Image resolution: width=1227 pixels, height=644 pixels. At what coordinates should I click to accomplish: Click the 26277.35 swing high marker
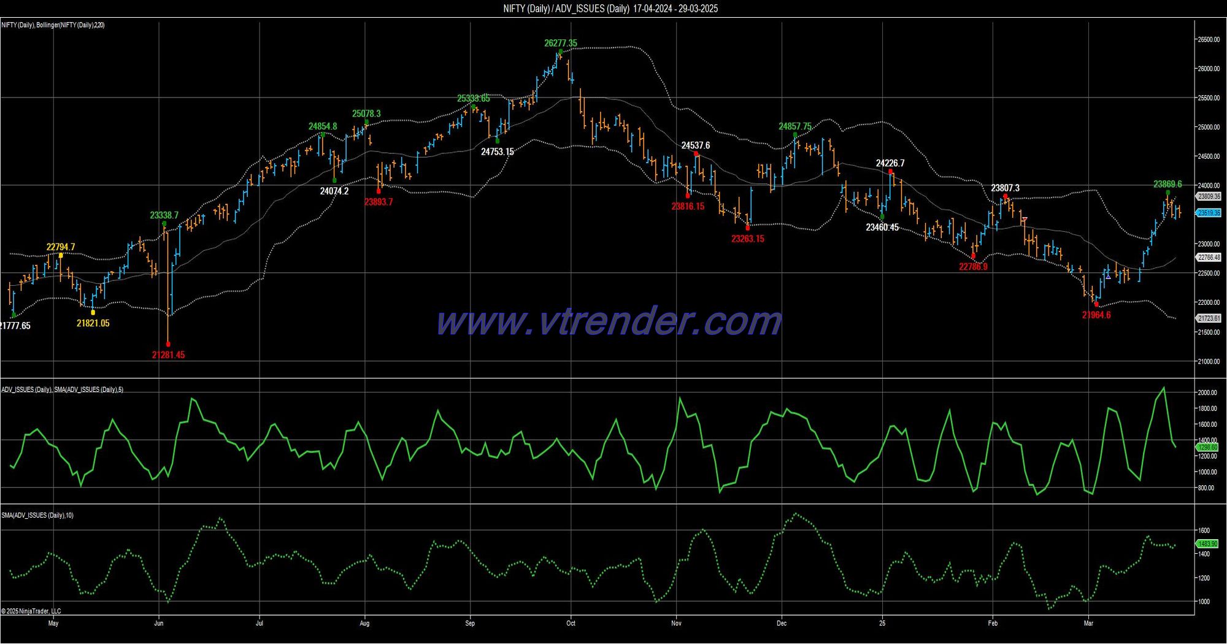click(x=560, y=52)
